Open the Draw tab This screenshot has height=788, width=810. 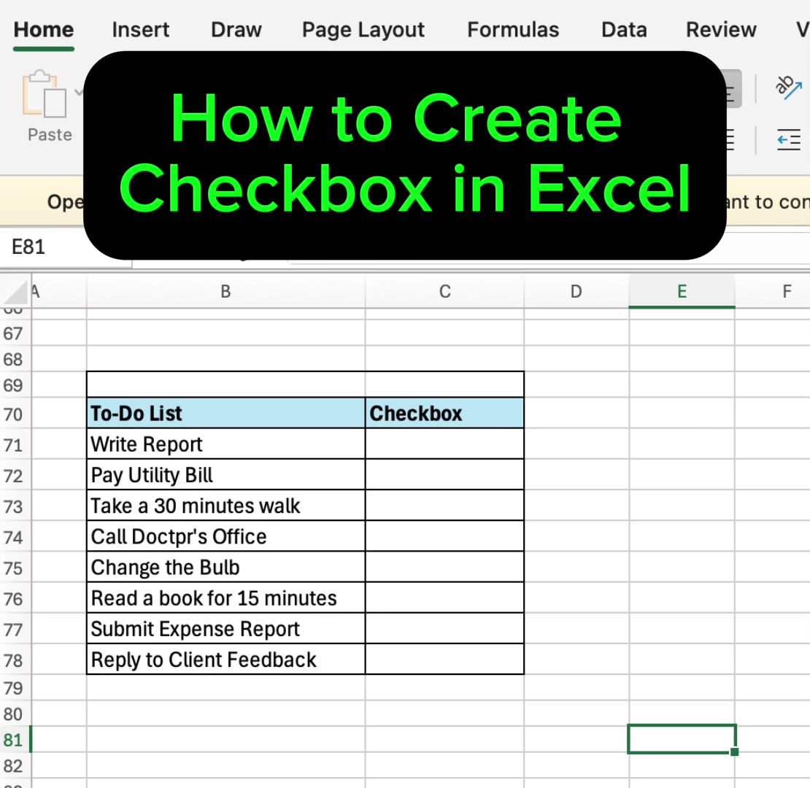pos(236,29)
